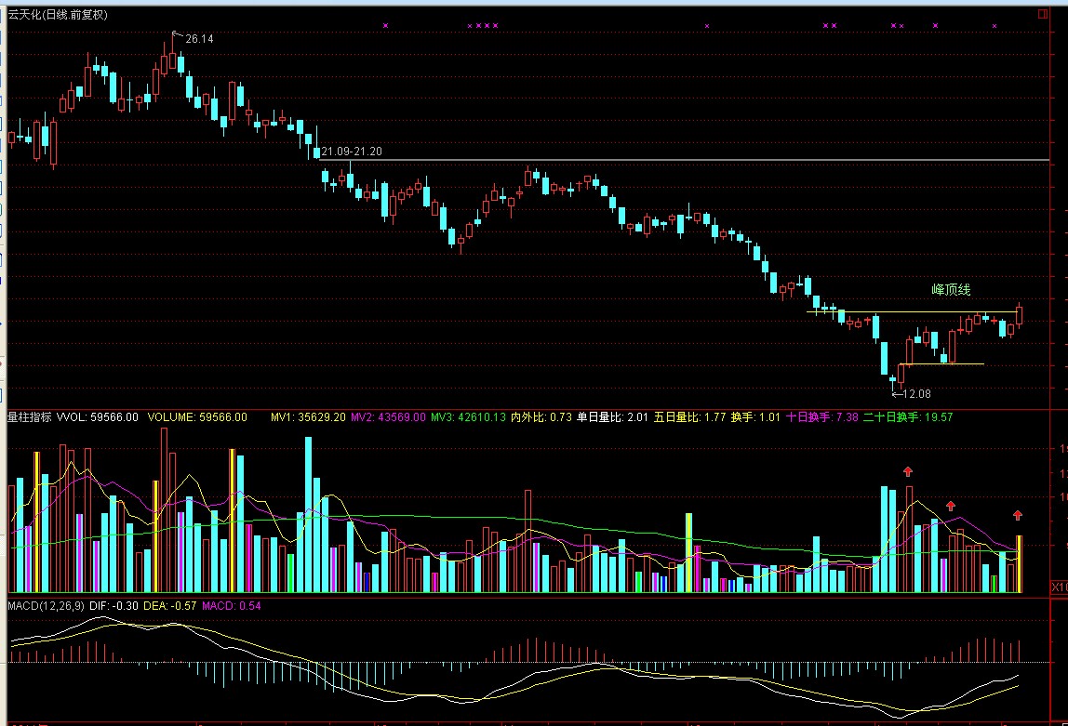
Task: Click the rightmost red arrow above volume bars
Action: click(x=1018, y=514)
